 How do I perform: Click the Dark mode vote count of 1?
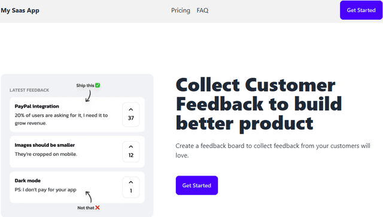coord(131,191)
